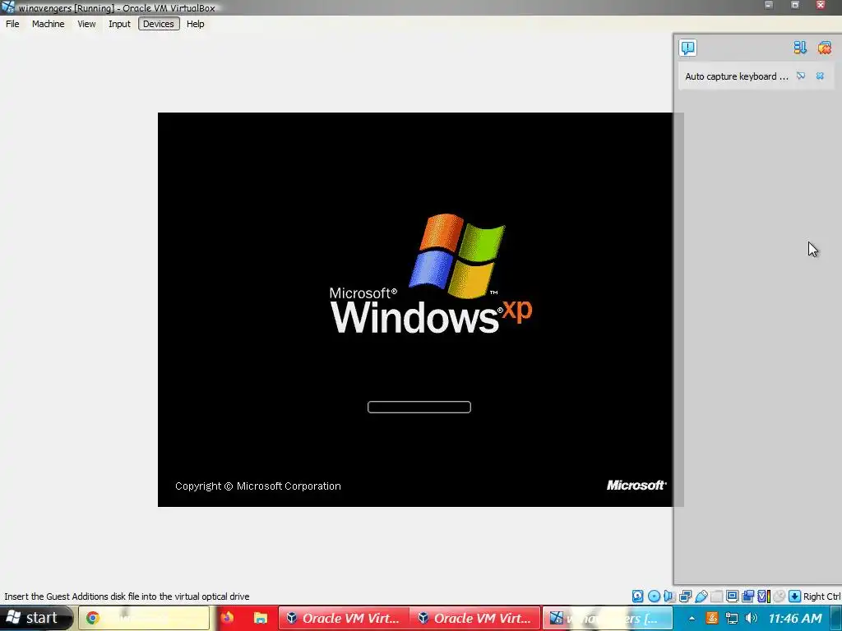Screen dimensions: 842x631
Task: Dismiss the 'Auto capture keyboard' notification
Action: [x=820, y=76]
